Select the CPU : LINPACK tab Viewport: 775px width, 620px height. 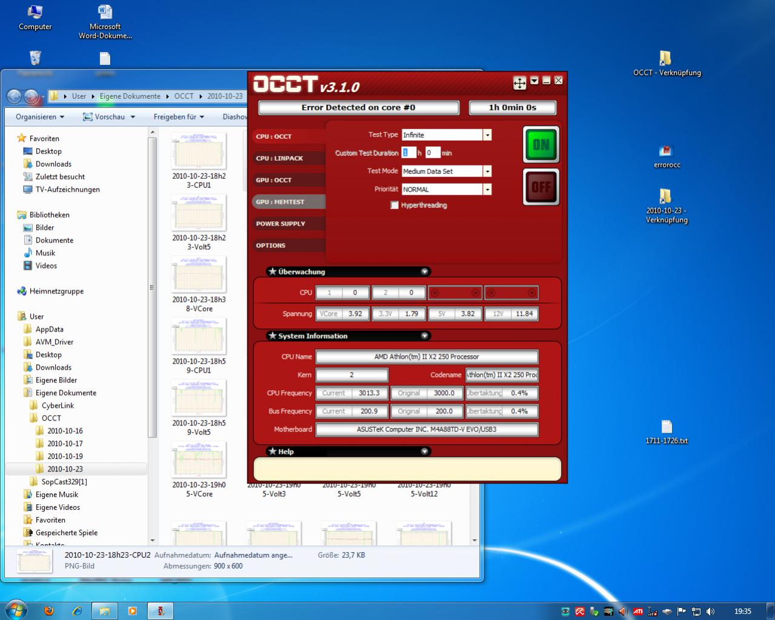coord(288,158)
